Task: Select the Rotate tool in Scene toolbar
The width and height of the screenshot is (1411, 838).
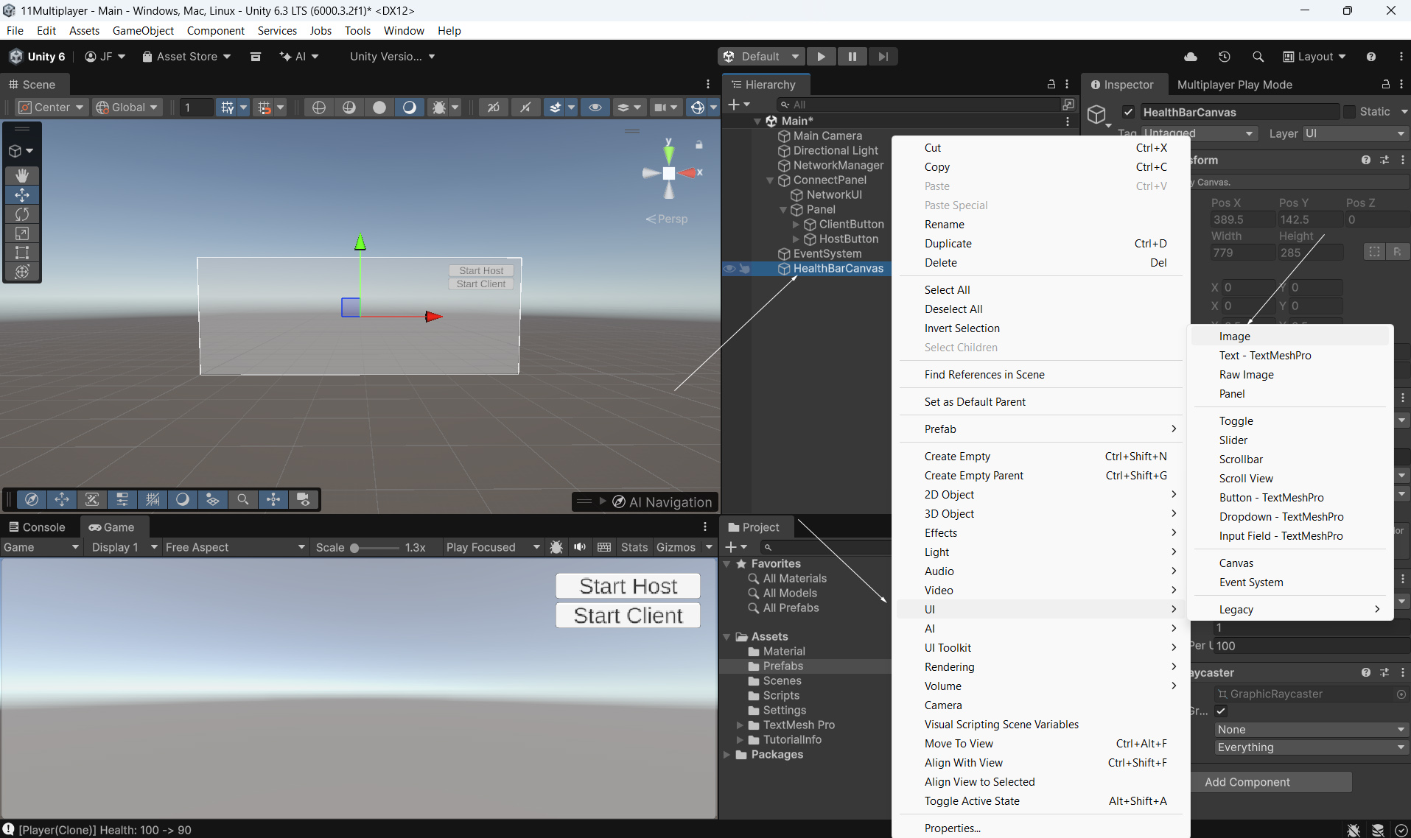Action: coord(22,214)
